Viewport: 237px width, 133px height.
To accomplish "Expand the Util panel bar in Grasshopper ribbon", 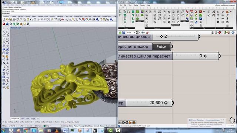I will click(x=224, y=28).
